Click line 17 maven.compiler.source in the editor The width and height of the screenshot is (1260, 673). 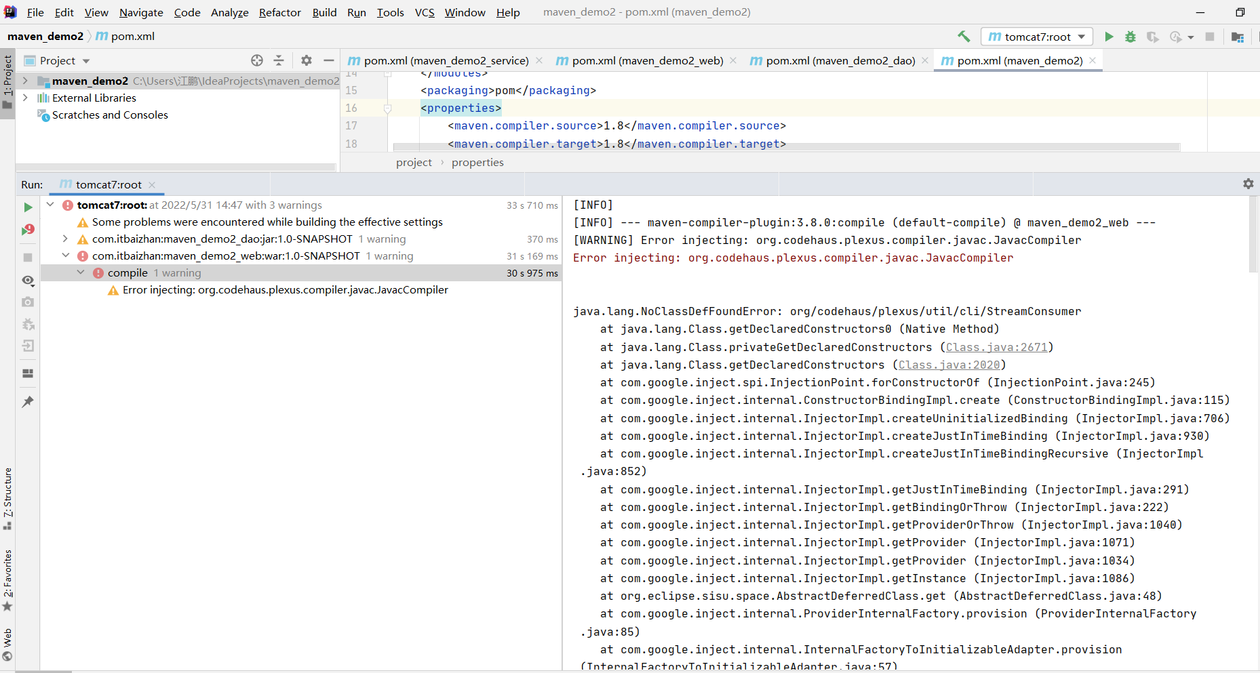click(616, 126)
